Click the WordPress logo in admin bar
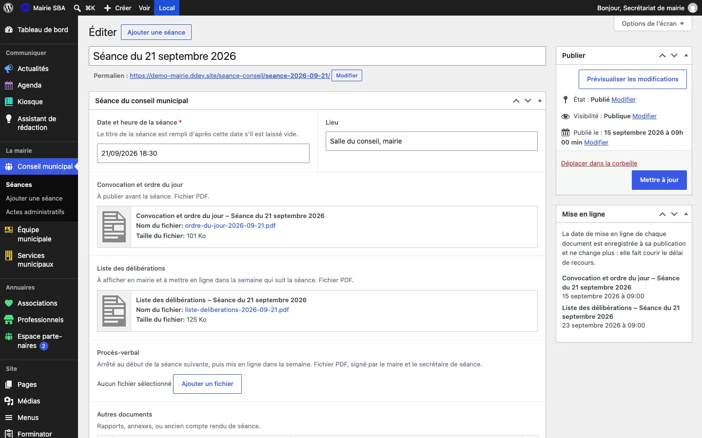Viewport: 702px width, 438px height. tap(8, 8)
